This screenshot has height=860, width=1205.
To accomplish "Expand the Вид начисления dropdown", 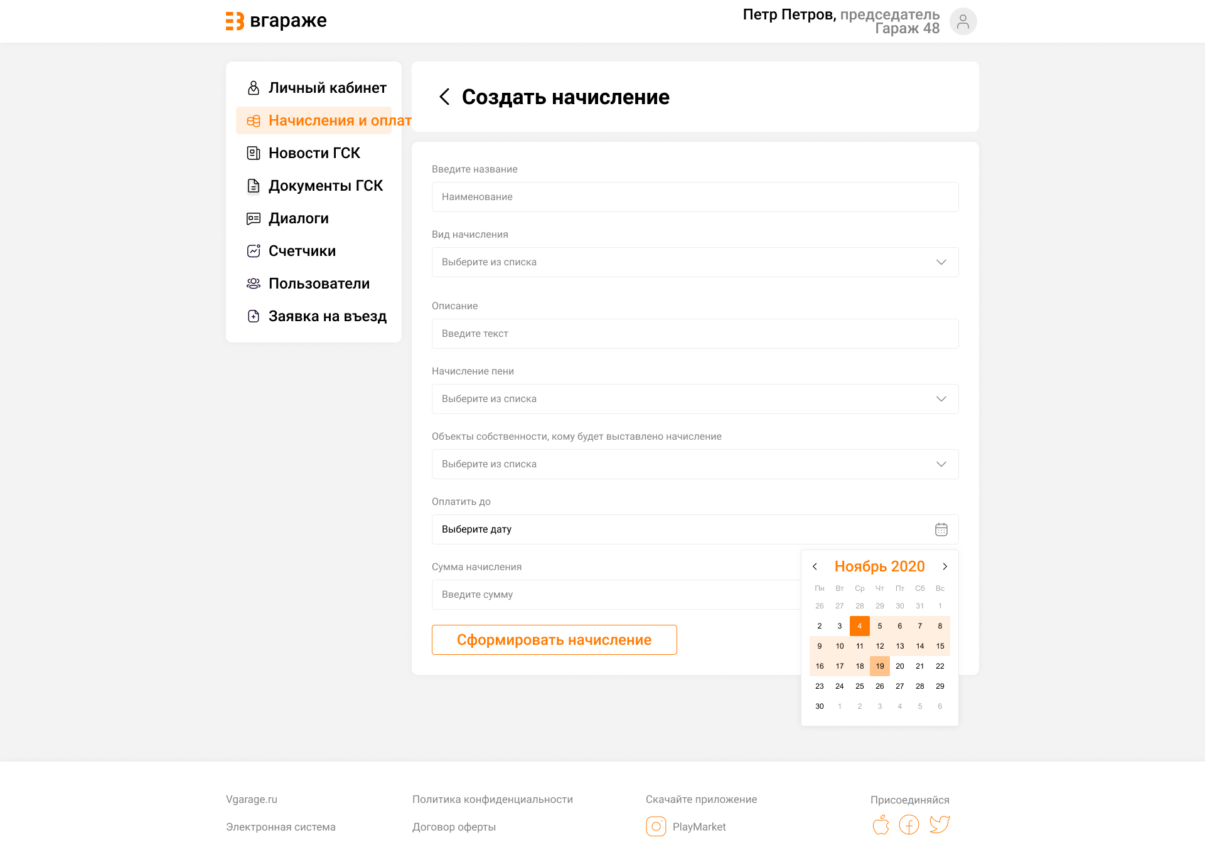I will point(695,262).
